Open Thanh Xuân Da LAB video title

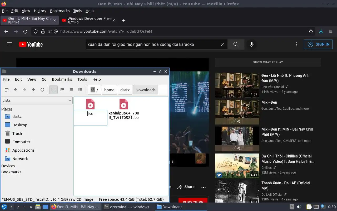tap(286, 186)
